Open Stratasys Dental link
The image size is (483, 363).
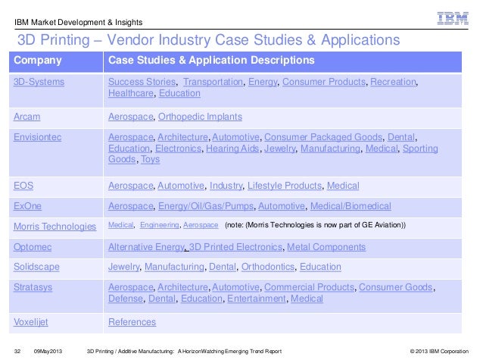[162, 299]
